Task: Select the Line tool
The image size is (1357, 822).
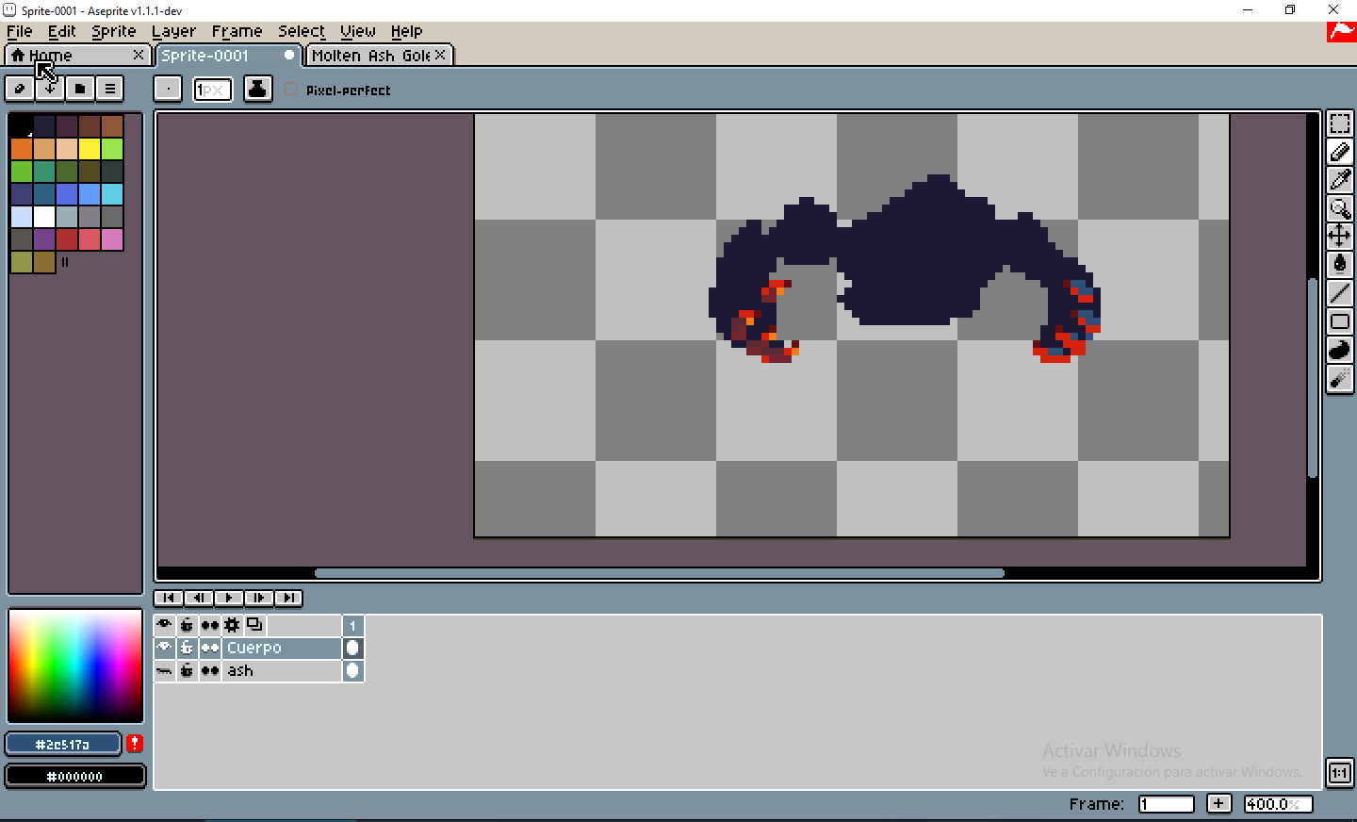Action: [1339, 293]
